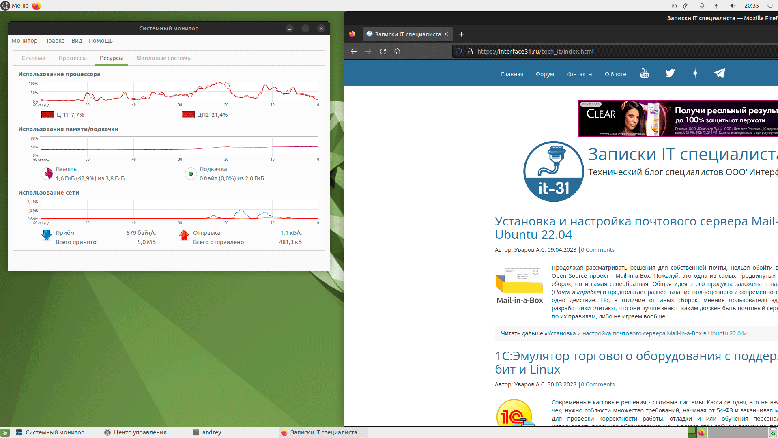Open '0 Comments' for the 09.04.2023 article

[597, 250]
